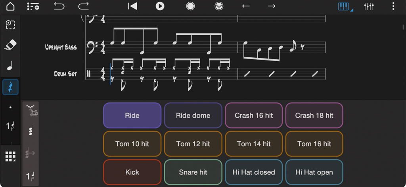The height and width of the screenshot is (187, 406).
Task: Tap the Ride drum pad
Action: click(x=132, y=115)
